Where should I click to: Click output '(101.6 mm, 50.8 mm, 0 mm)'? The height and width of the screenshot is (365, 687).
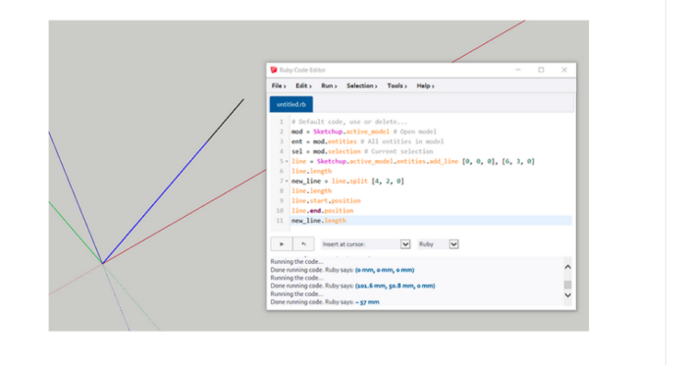pos(396,286)
